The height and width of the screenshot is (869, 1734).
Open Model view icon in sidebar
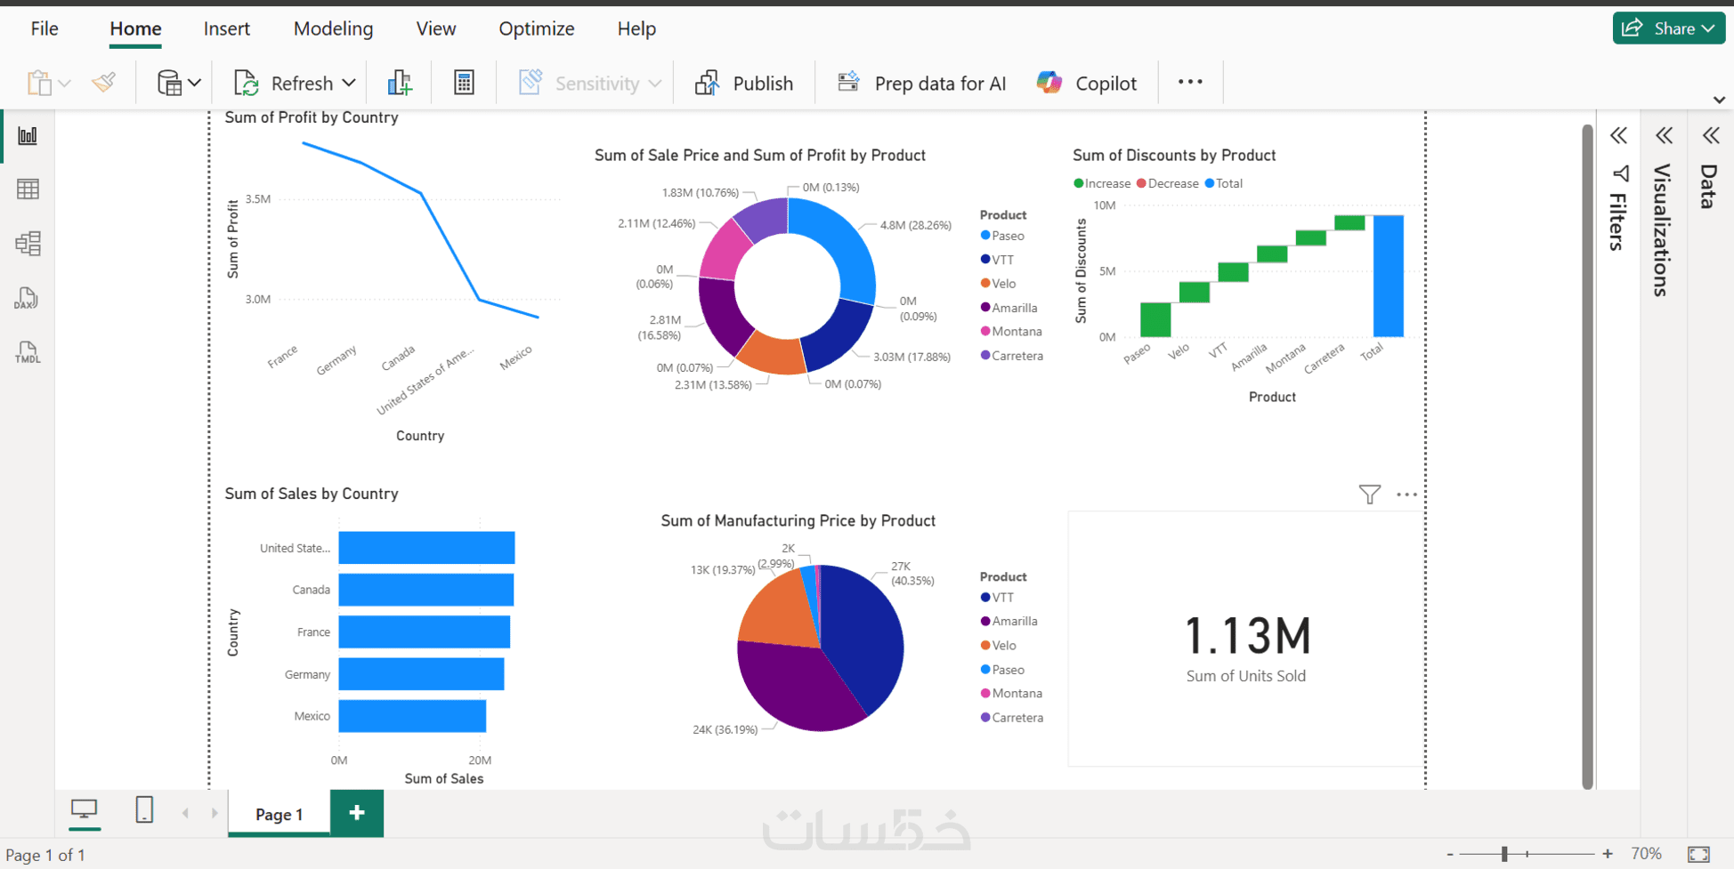coord(28,244)
